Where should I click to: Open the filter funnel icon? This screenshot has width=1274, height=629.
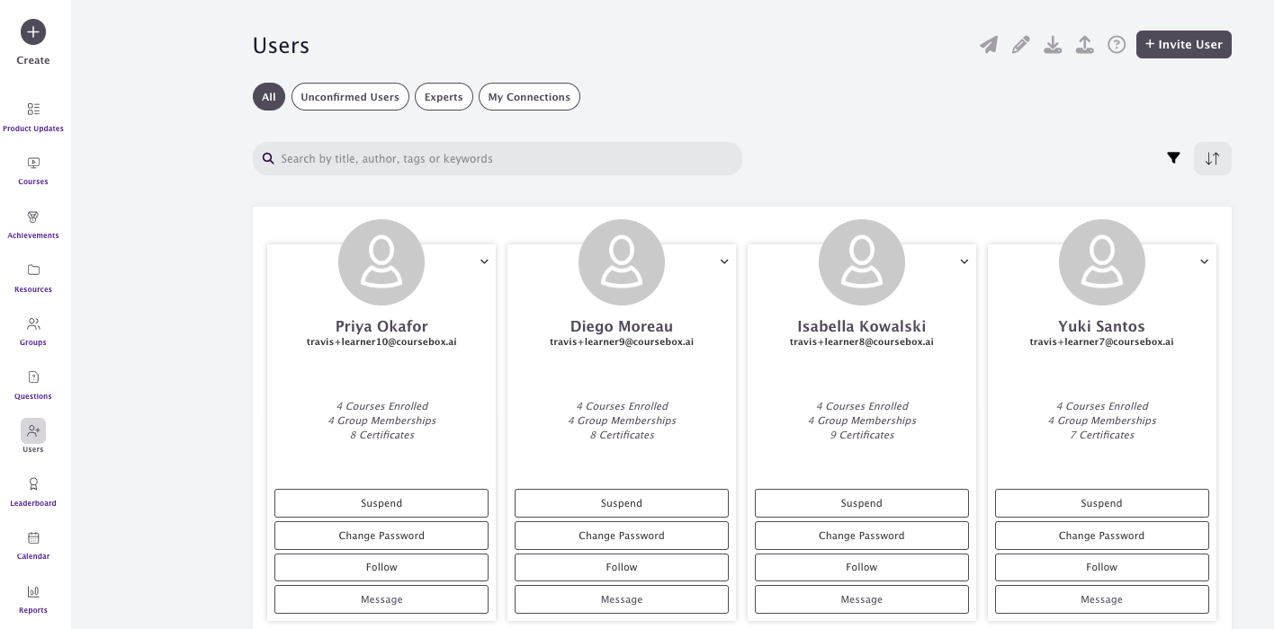[x=1173, y=158]
